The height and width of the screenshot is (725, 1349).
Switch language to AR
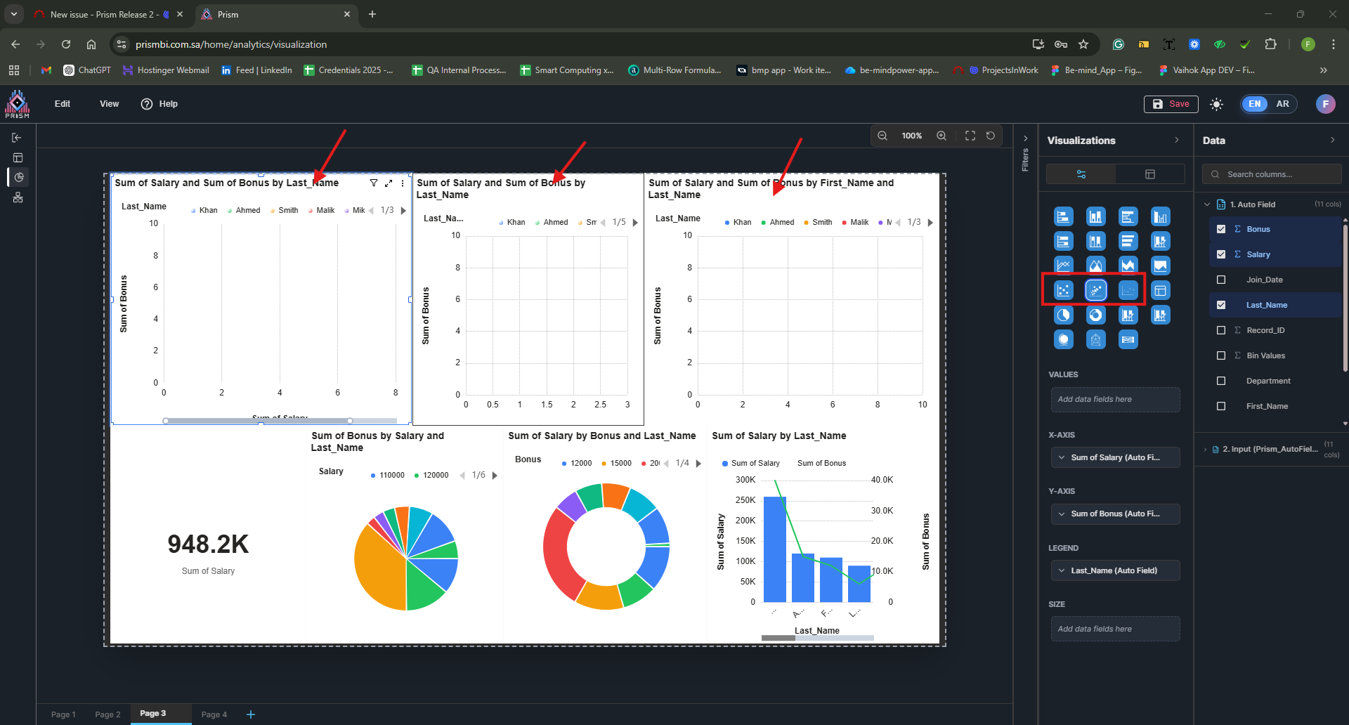tap(1282, 104)
